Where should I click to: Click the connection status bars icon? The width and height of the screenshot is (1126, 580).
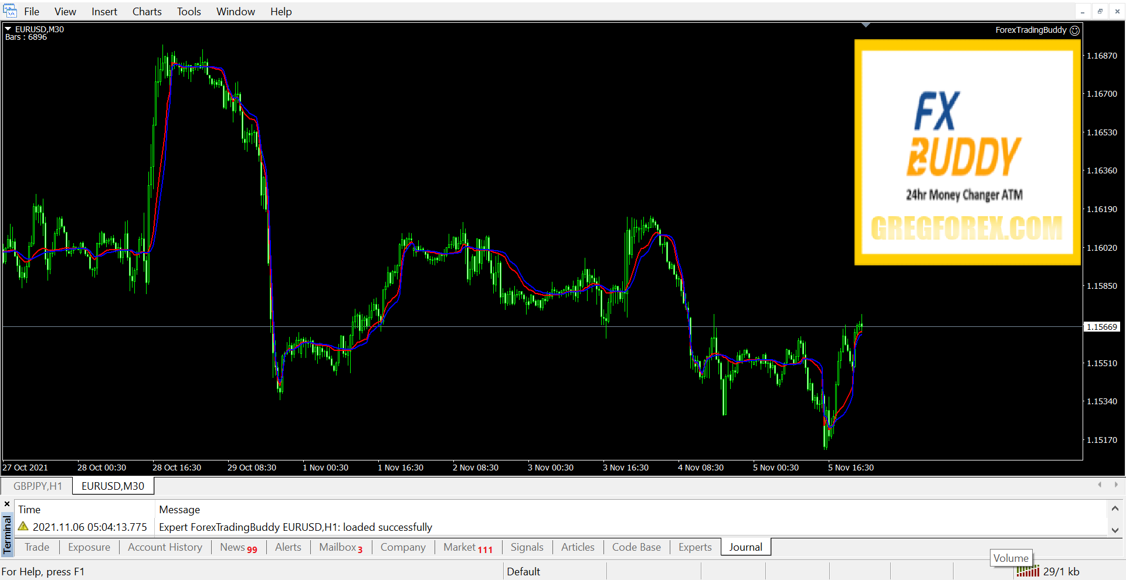pyautogui.click(x=1027, y=571)
